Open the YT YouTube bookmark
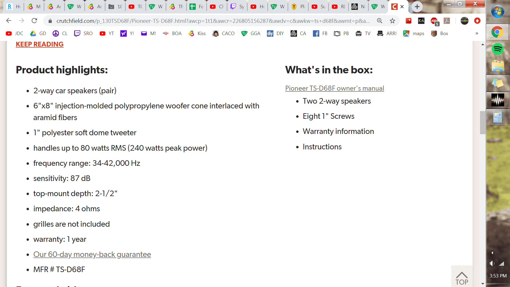510x287 pixels. tap(107, 33)
